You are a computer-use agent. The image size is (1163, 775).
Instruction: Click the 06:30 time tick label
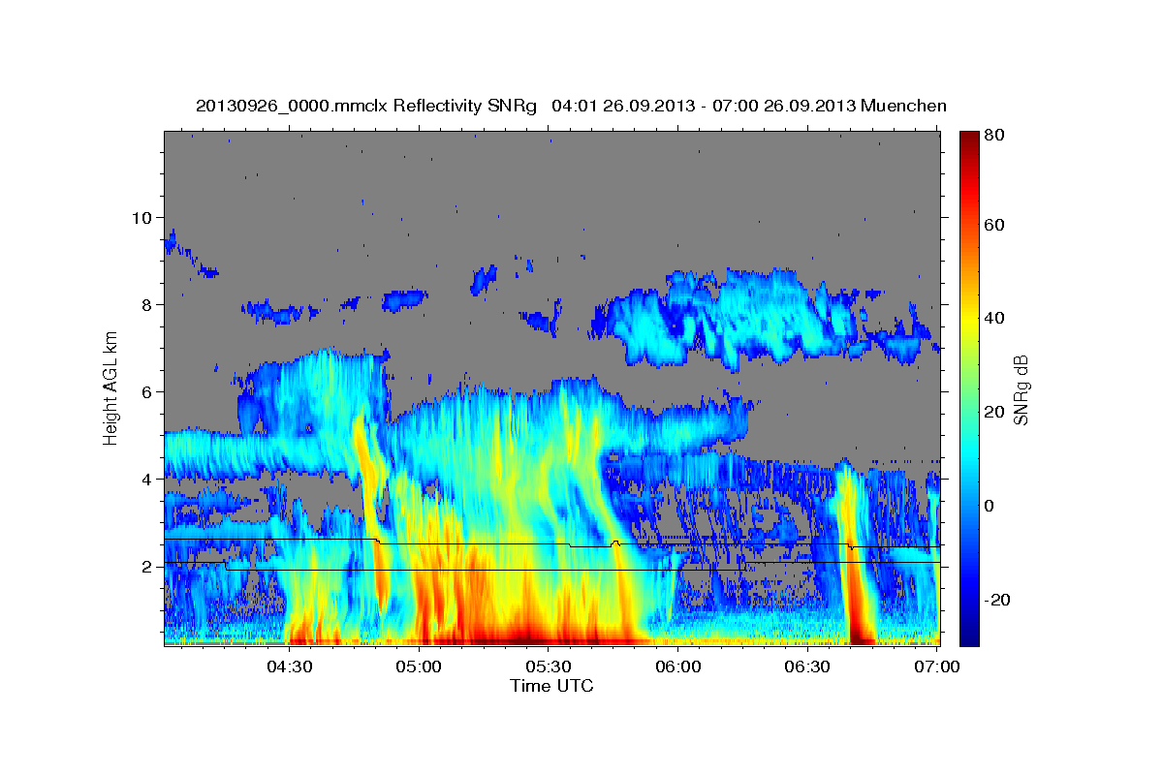(807, 666)
